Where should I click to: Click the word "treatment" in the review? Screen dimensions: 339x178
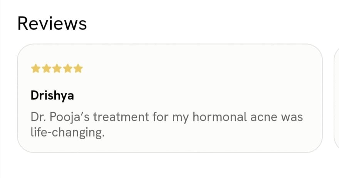point(117,117)
